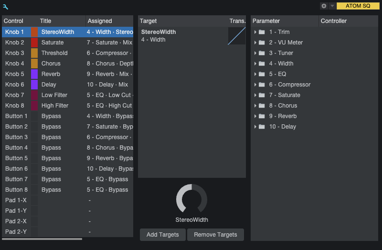Expand the 10 - Delay parameter folder

pyautogui.click(x=255, y=127)
